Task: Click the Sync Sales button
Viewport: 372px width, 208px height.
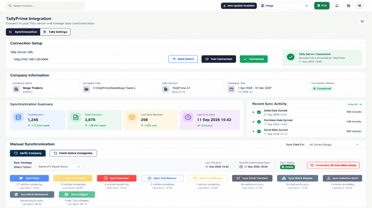Action: pyautogui.click(x=29, y=178)
